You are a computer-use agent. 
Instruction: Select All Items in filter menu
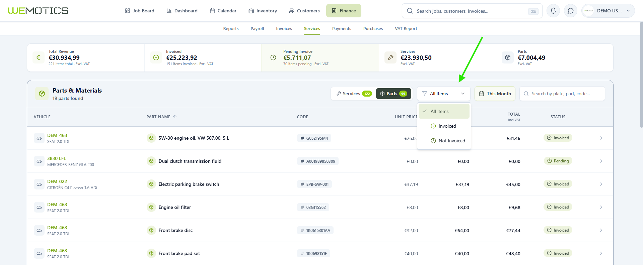pos(444,111)
